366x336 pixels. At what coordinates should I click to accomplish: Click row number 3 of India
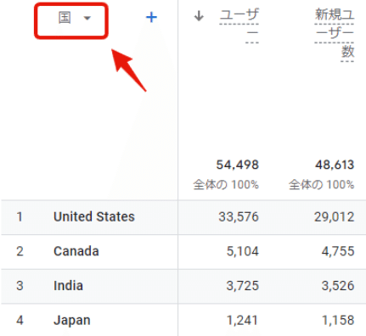click(20, 286)
